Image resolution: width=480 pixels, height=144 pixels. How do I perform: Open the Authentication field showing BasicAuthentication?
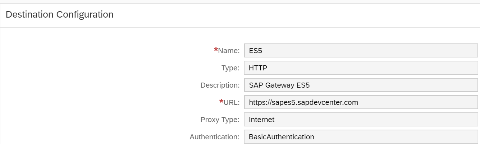click(361, 137)
